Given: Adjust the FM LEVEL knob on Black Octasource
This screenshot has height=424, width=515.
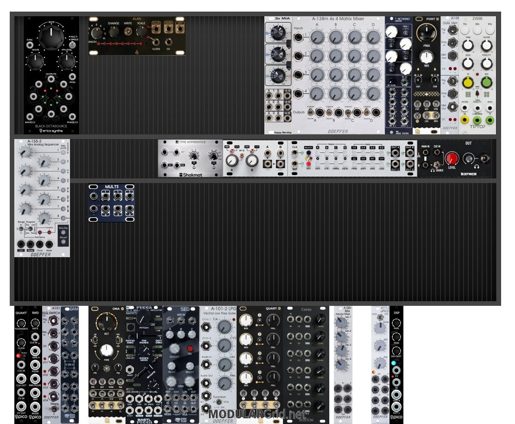Looking at the screenshot, I should point(67,62).
